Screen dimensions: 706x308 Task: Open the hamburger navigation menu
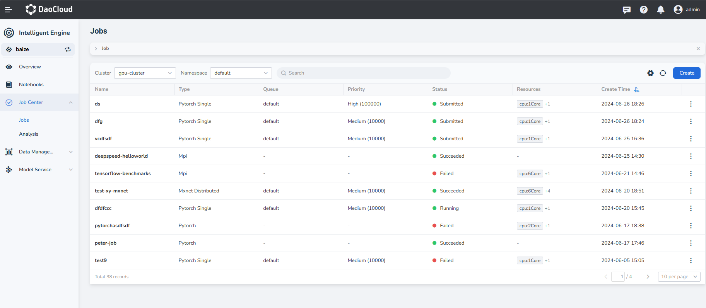click(8, 10)
